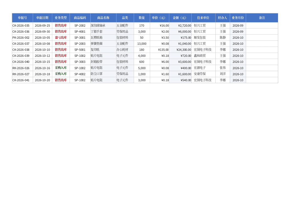The image size is (290, 224).
Task: Select the 业务月份 column header
Action: pos(238,18)
